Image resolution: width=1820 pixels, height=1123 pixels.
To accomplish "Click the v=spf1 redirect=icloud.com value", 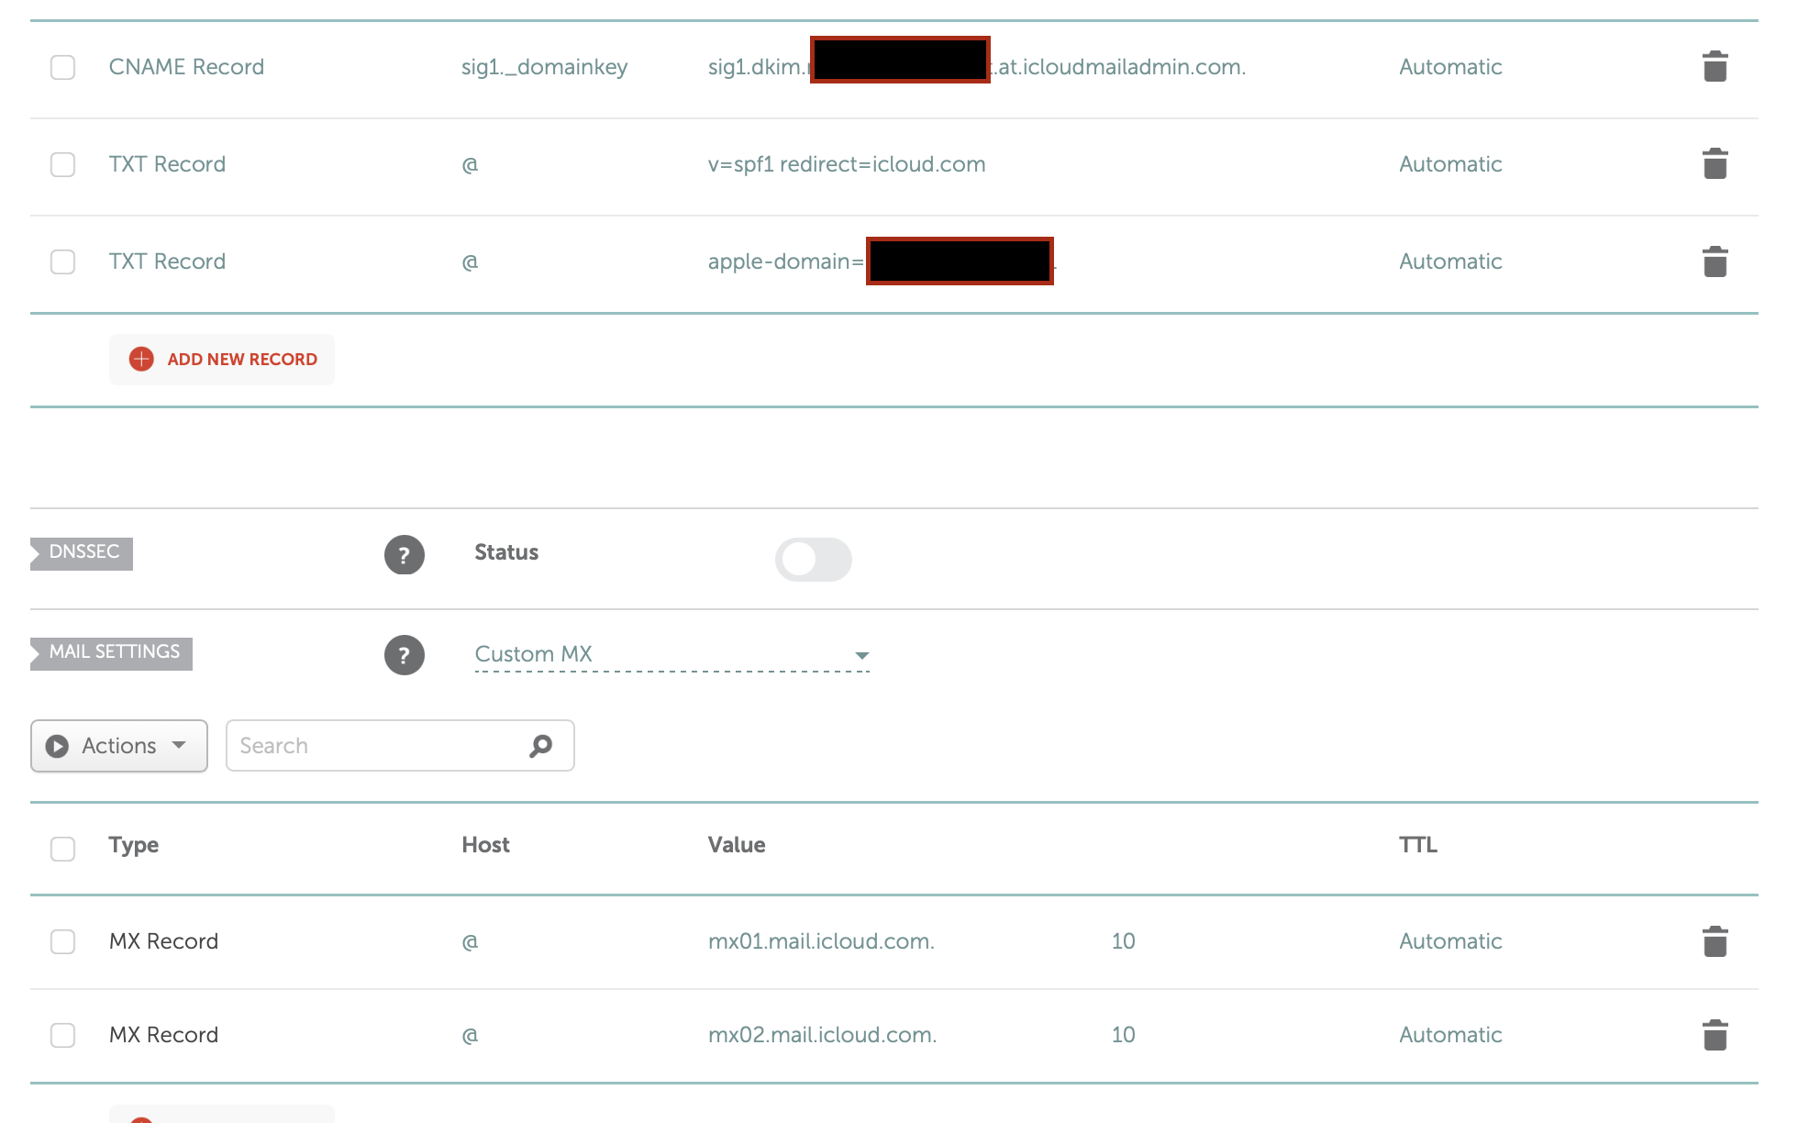I will (x=846, y=164).
